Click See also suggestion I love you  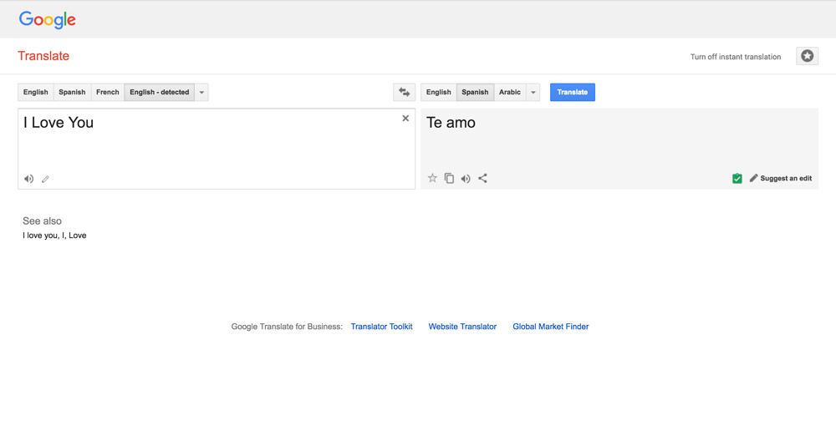[x=40, y=236]
